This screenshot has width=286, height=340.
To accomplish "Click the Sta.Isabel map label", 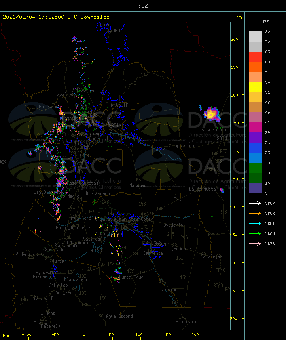I will pyautogui.click(x=188, y=322).
